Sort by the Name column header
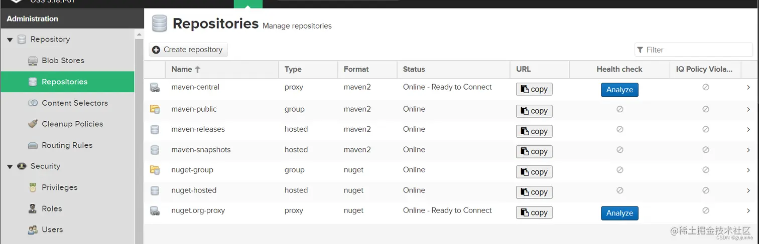This screenshot has width=759, height=244. (222, 69)
